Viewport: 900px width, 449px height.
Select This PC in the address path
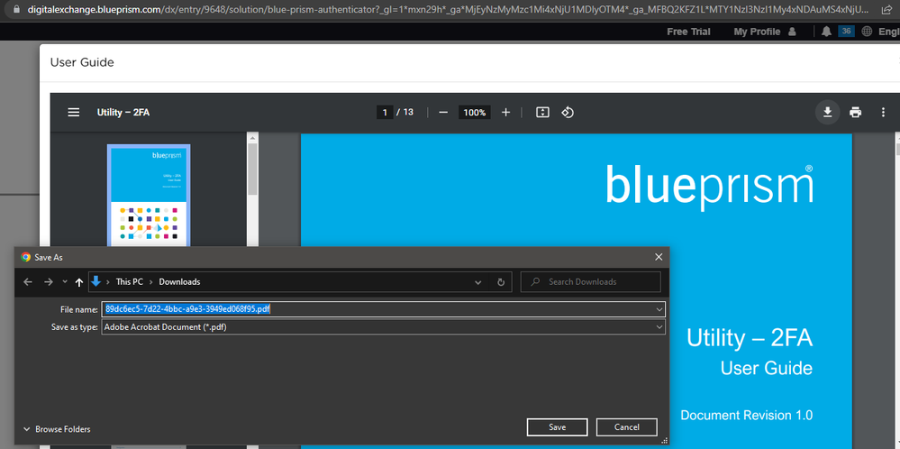pos(130,282)
